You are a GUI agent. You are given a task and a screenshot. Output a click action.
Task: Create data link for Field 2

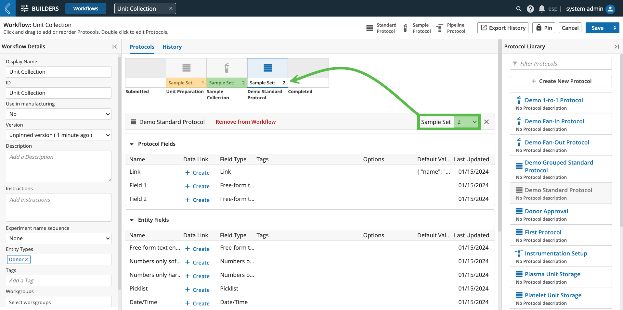[197, 200]
